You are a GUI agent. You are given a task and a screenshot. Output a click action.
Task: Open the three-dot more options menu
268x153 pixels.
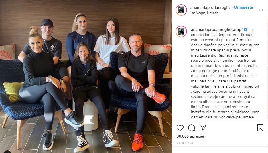point(261,10)
